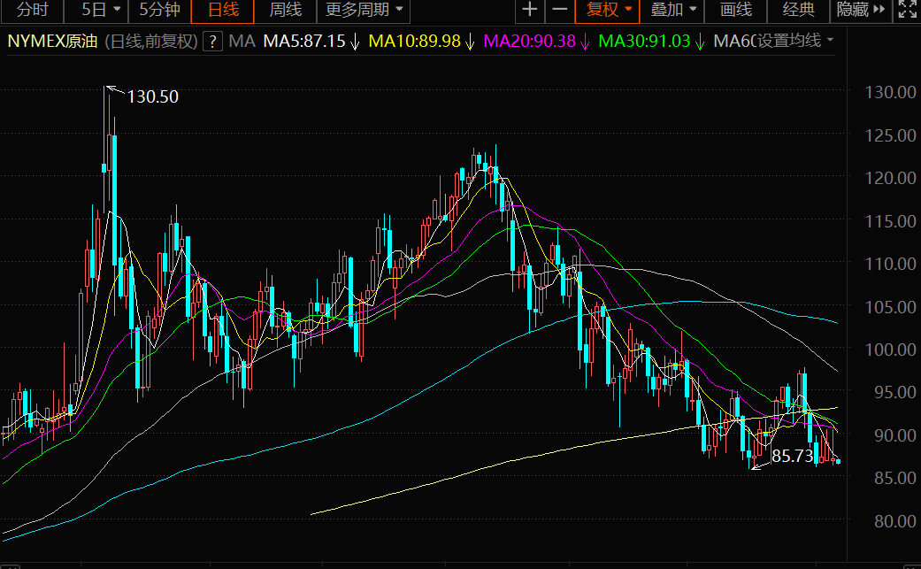Click the MA30:91.03 indicator label
The image size is (921, 569).
click(x=644, y=41)
